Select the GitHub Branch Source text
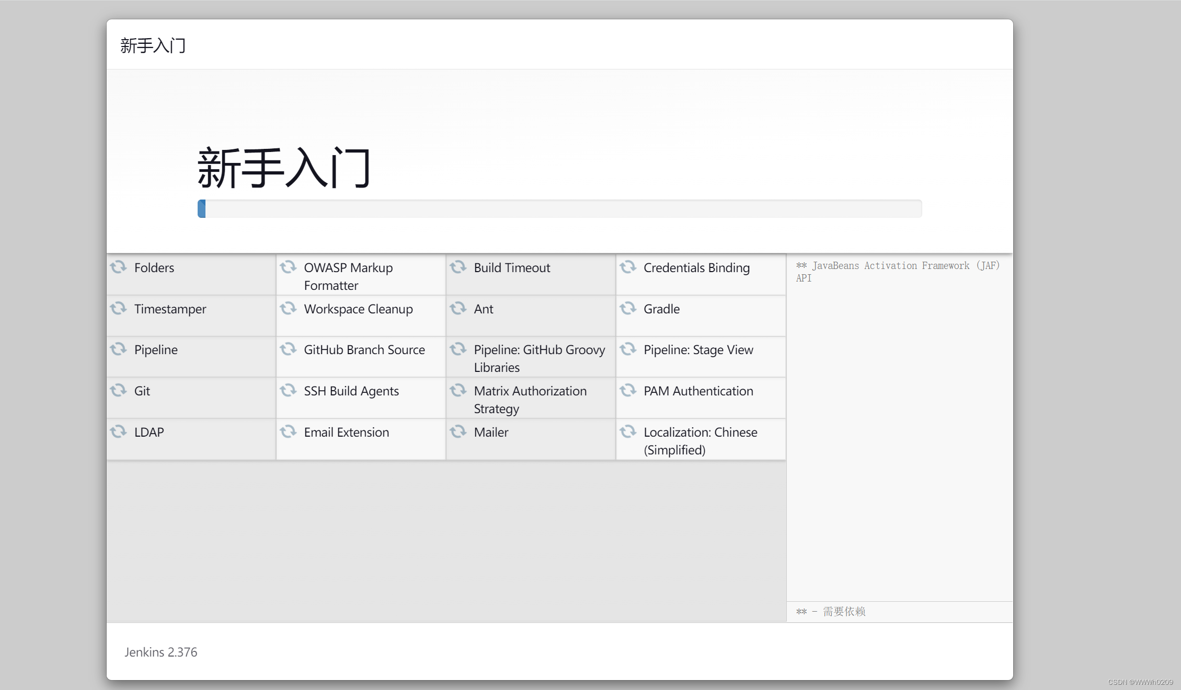The width and height of the screenshot is (1181, 690). pyautogui.click(x=364, y=350)
